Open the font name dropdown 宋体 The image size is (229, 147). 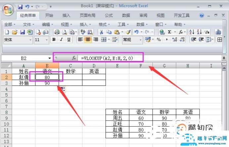[30, 40]
